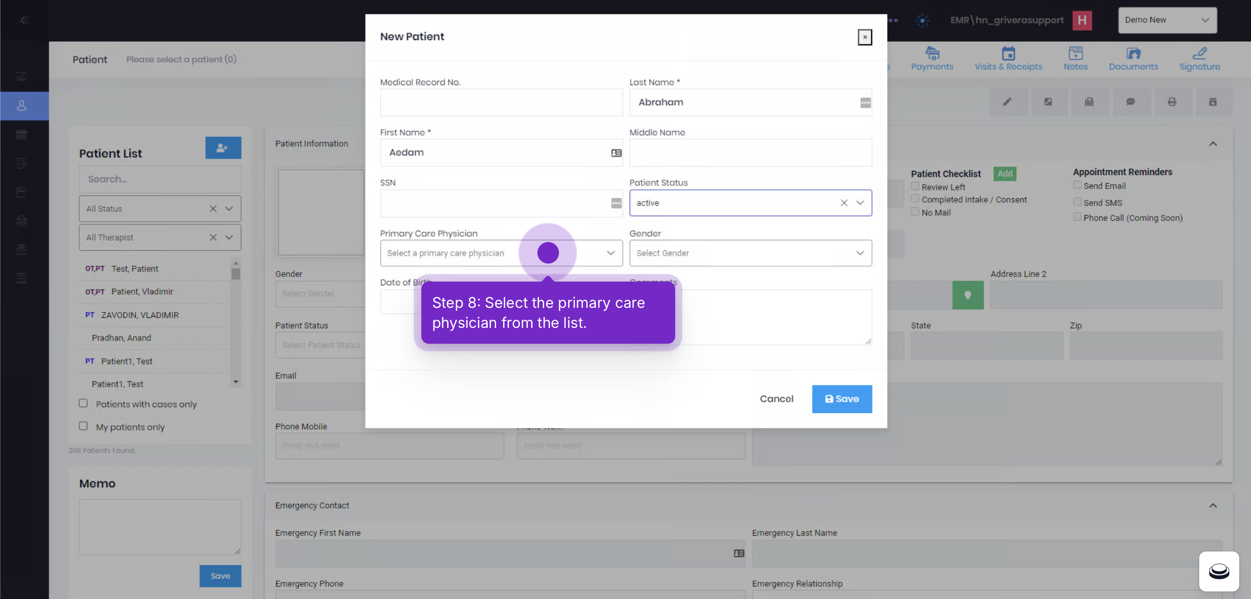Click patient list scroll down arrow
The image size is (1251, 599).
[236, 382]
